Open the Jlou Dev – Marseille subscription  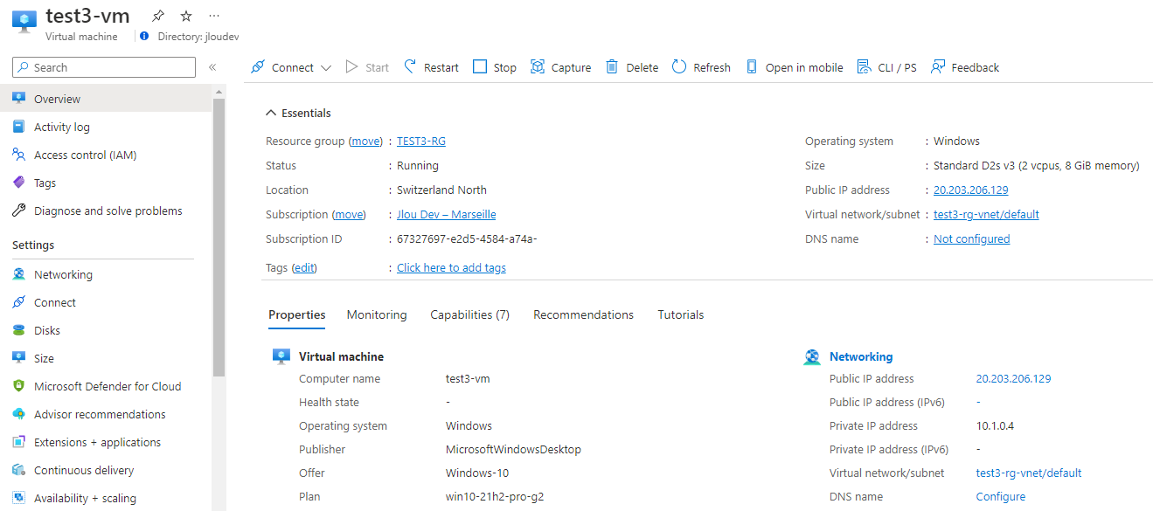(446, 214)
